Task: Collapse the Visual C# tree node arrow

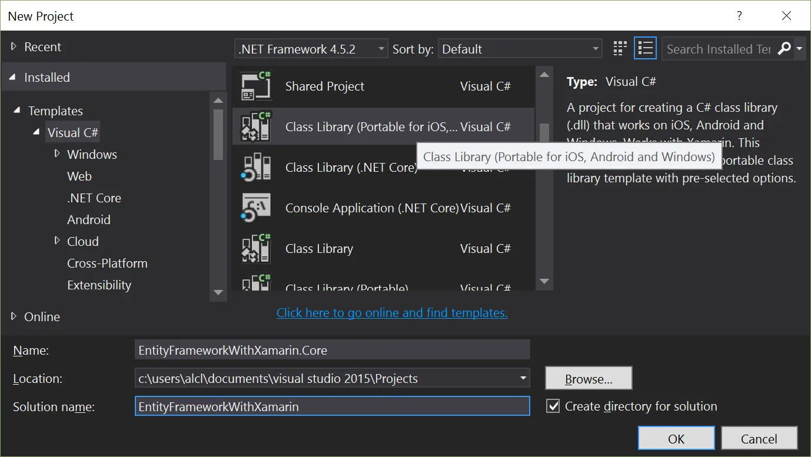Action: pos(37,132)
